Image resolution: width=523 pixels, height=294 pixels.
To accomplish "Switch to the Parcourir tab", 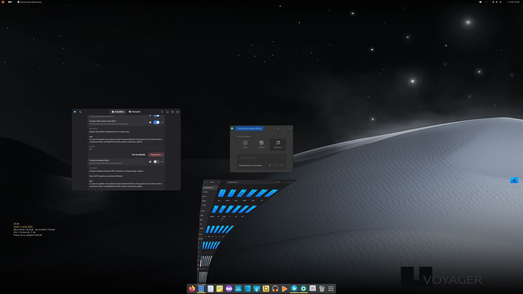I will (135, 112).
